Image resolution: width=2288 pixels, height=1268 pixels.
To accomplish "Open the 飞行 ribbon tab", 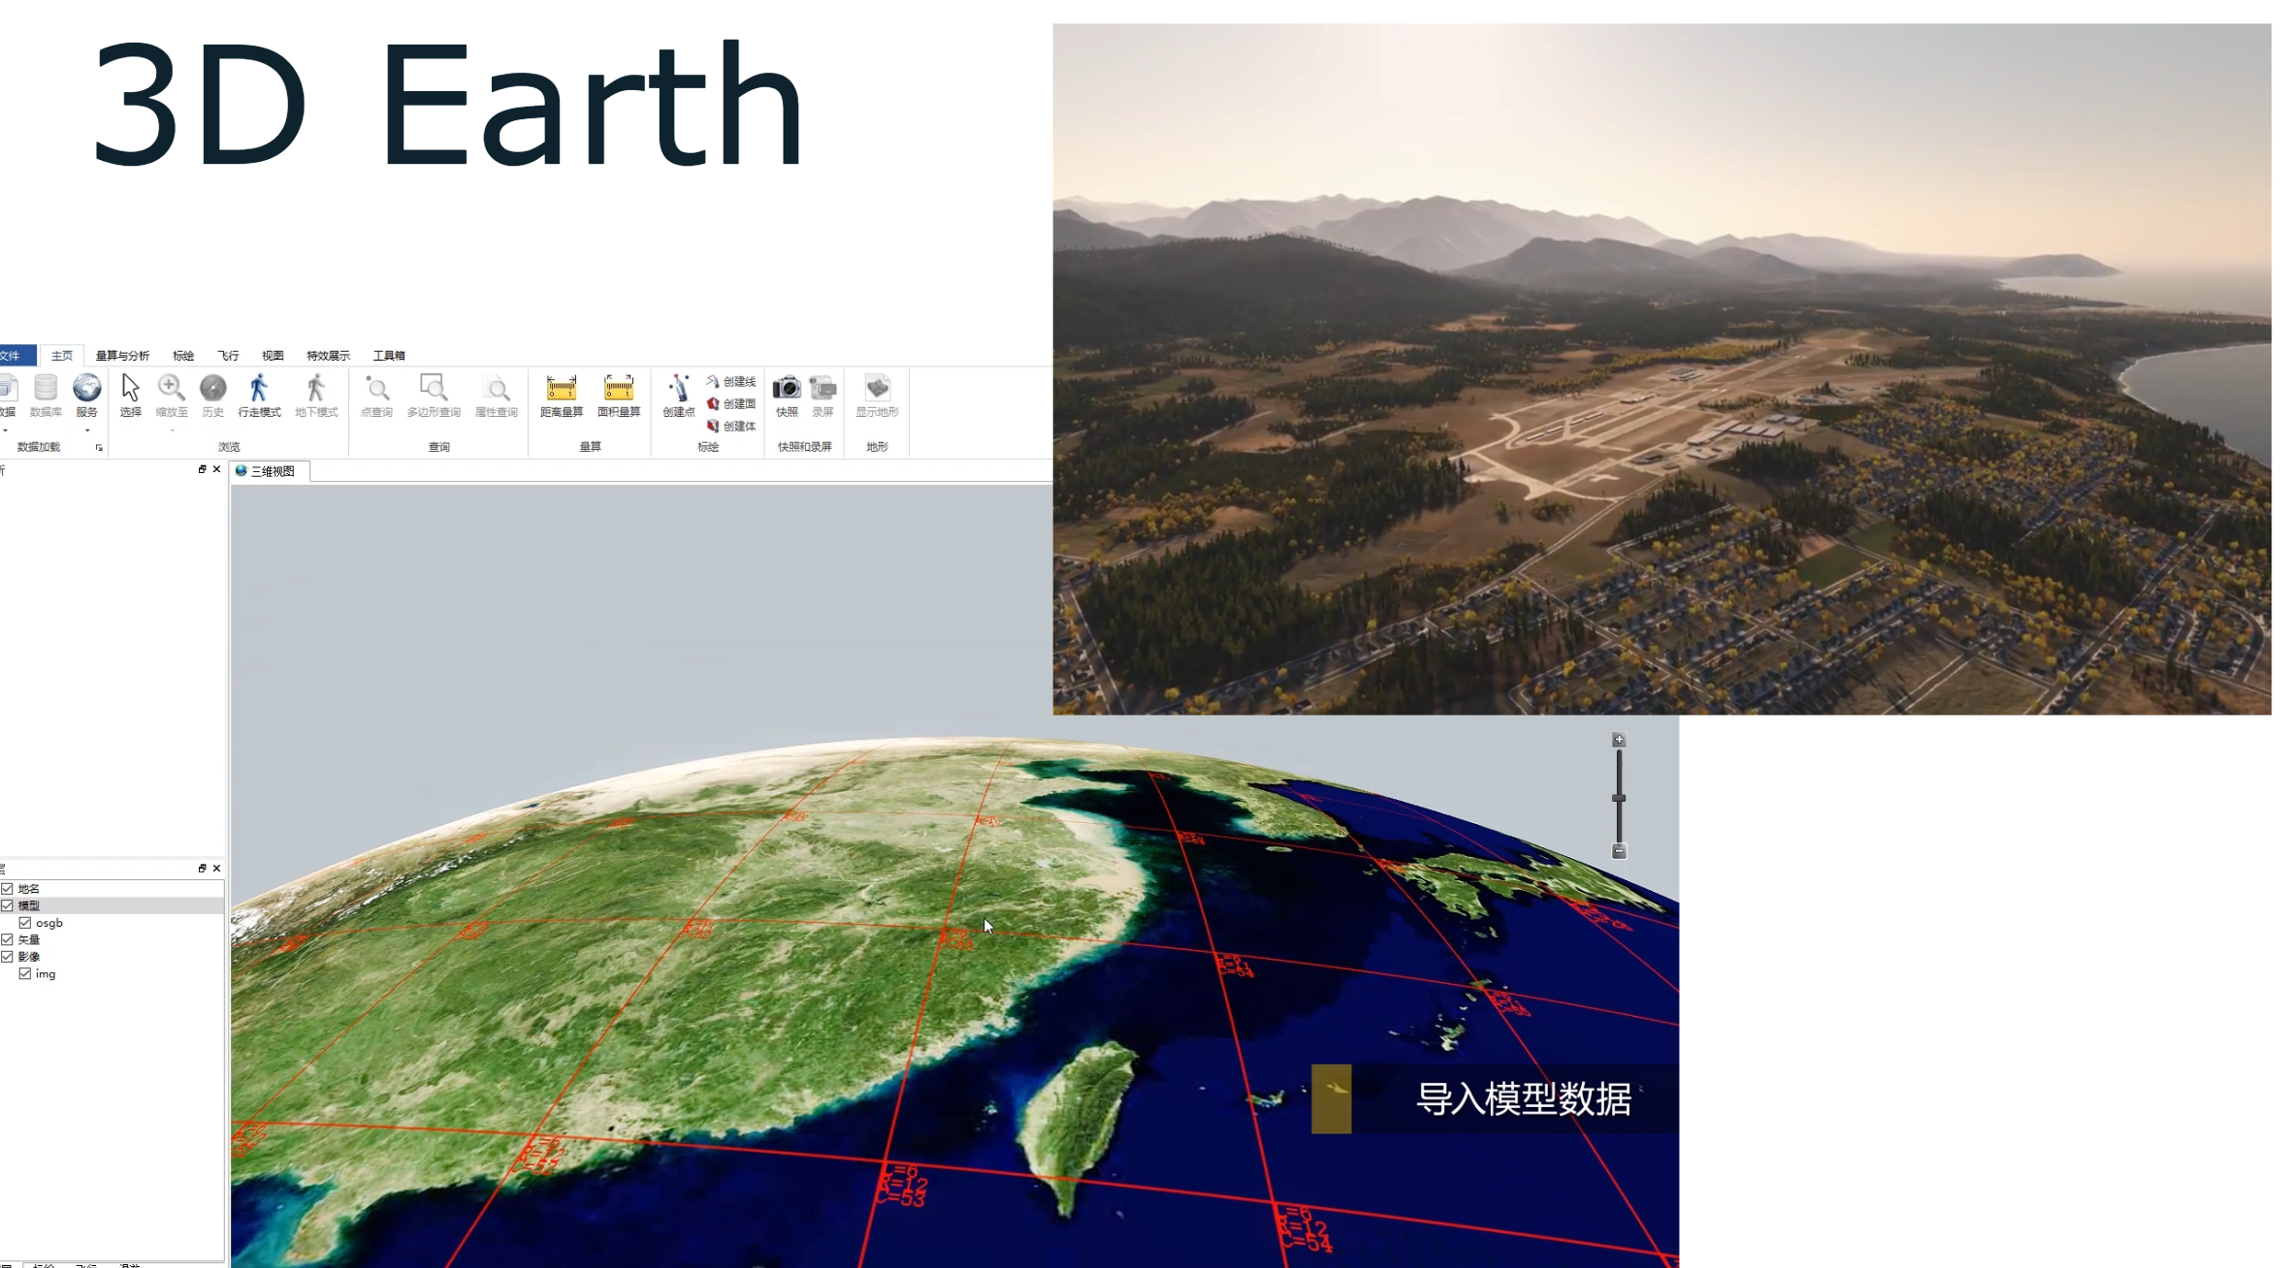I will 228,356.
